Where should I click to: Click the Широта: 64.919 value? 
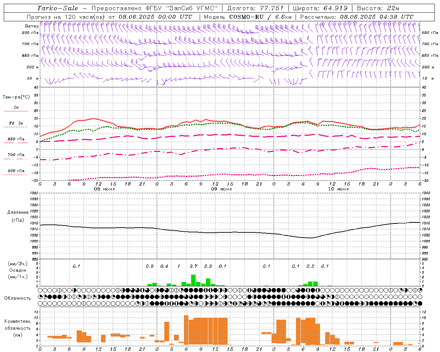click(x=320, y=8)
